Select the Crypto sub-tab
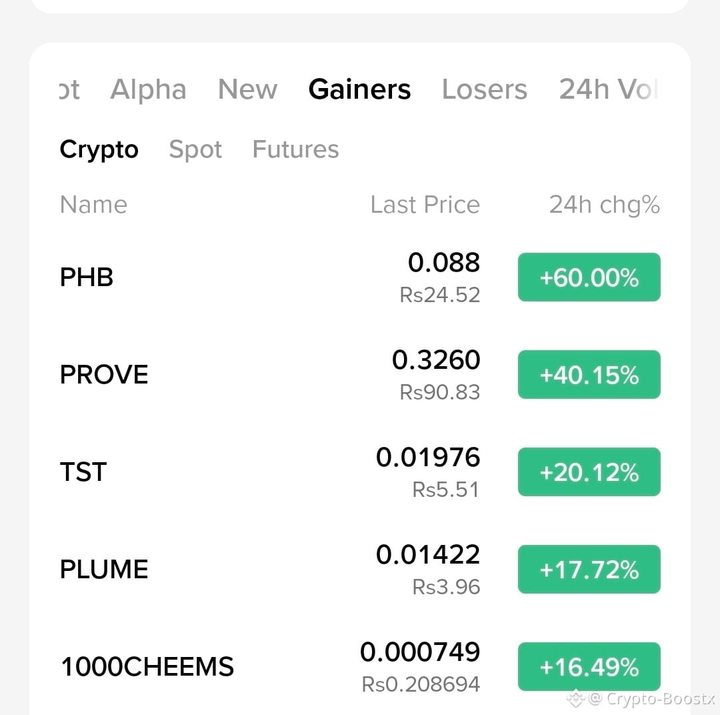This screenshot has height=715, width=720. [x=99, y=150]
